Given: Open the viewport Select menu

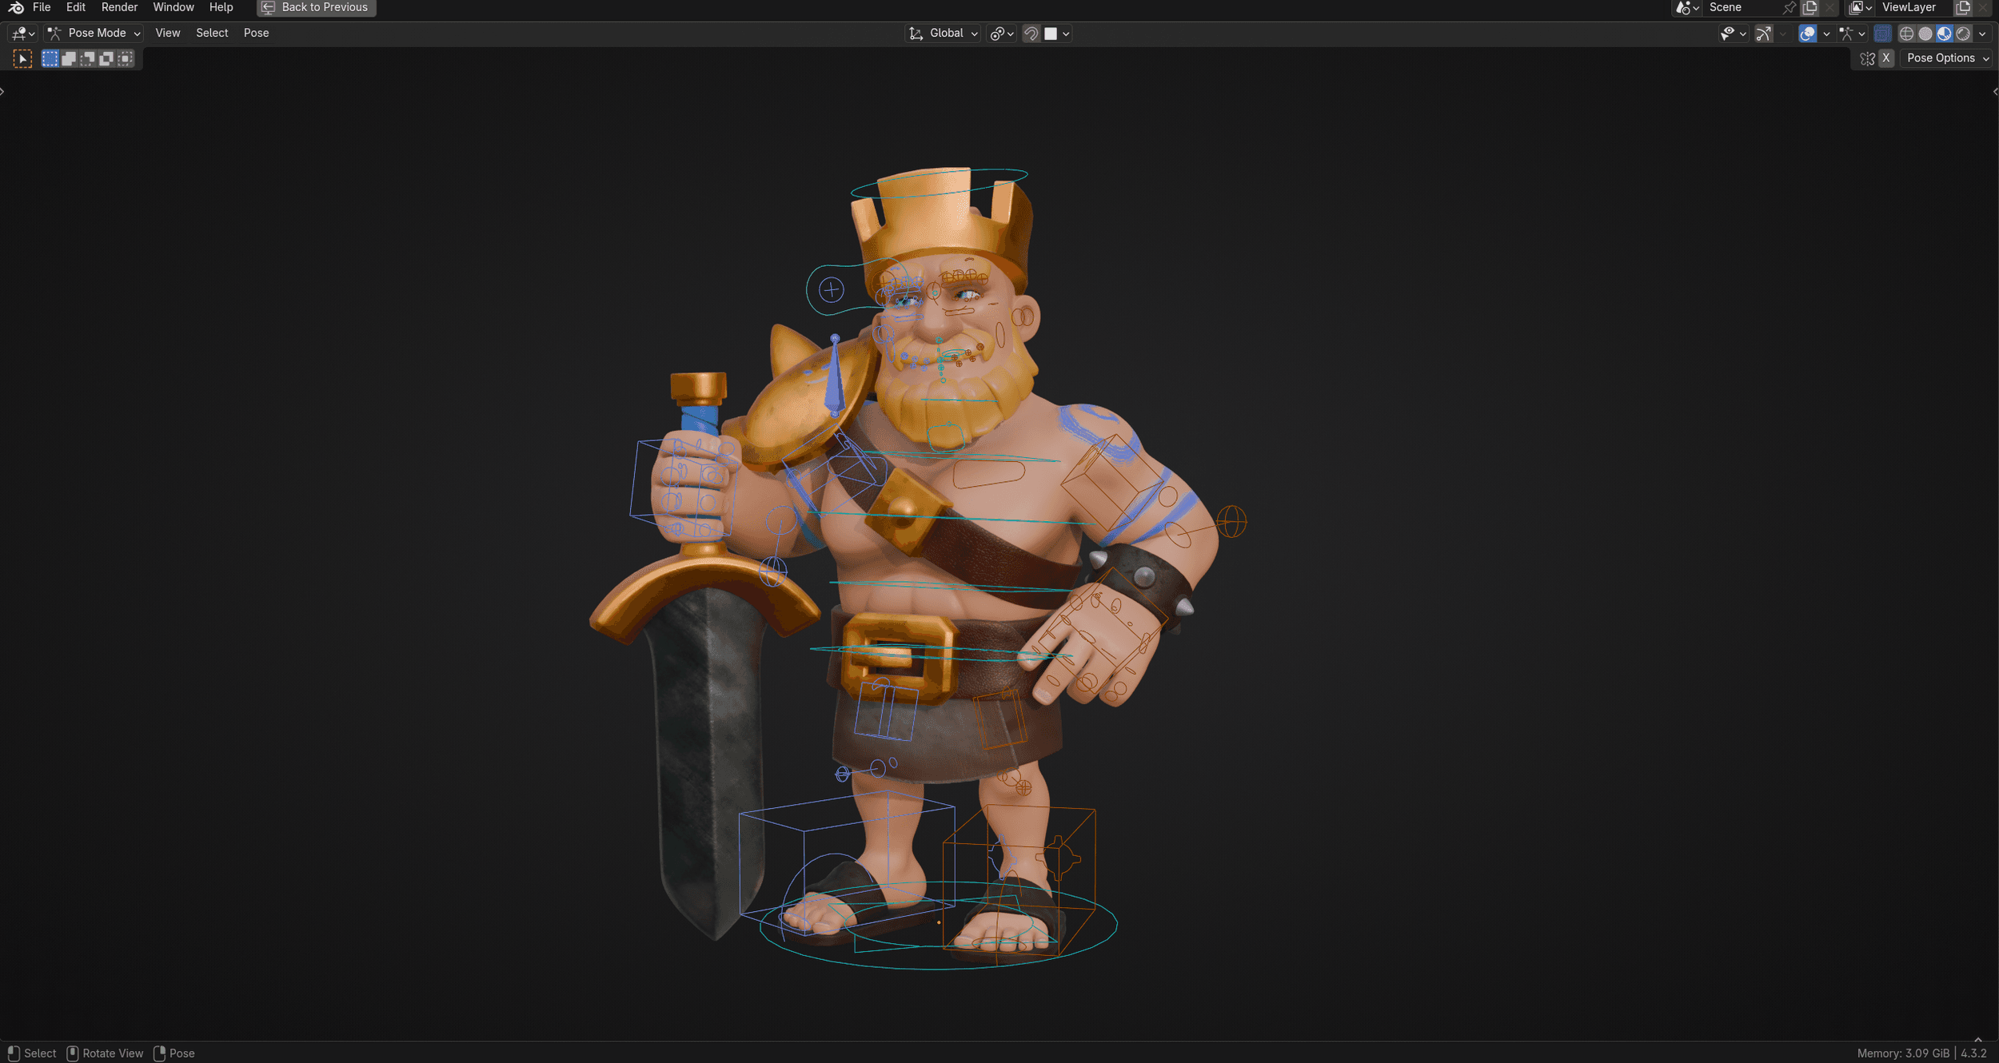Looking at the screenshot, I should click(x=212, y=33).
